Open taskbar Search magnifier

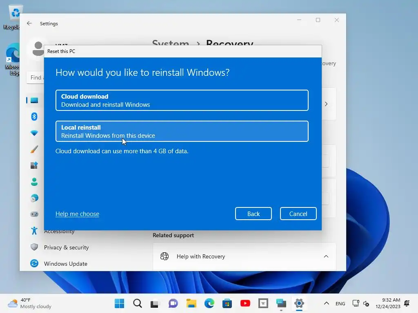pos(138,303)
